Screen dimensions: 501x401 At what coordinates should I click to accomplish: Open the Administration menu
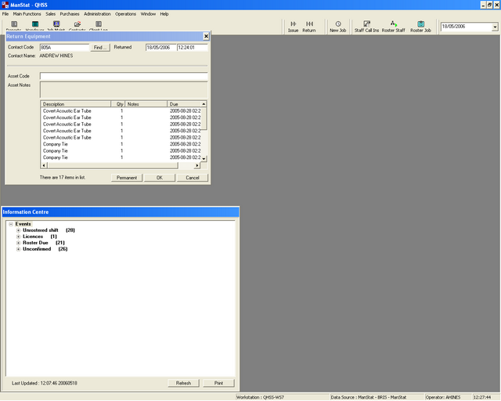tap(97, 14)
